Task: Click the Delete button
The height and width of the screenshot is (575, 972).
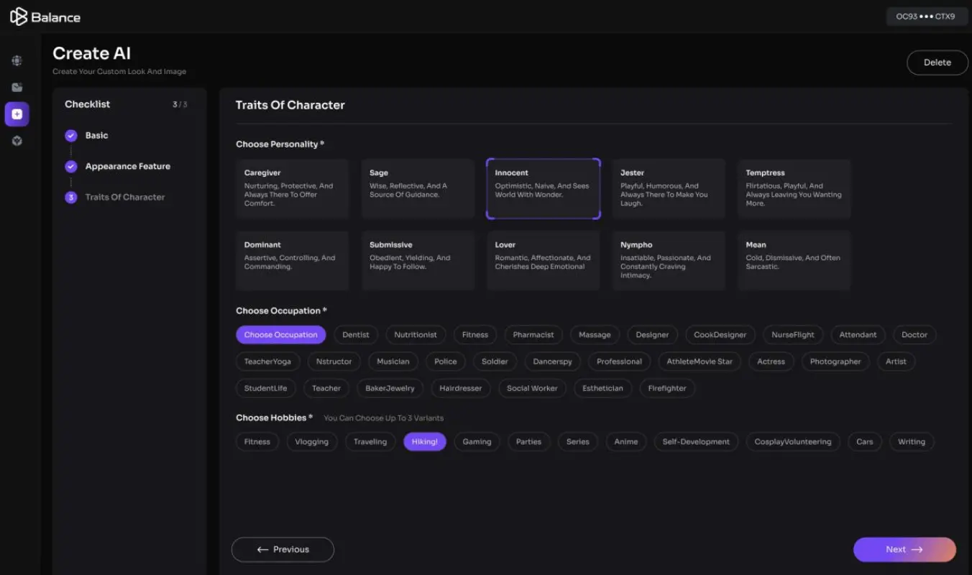Action: pyautogui.click(x=937, y=63)
